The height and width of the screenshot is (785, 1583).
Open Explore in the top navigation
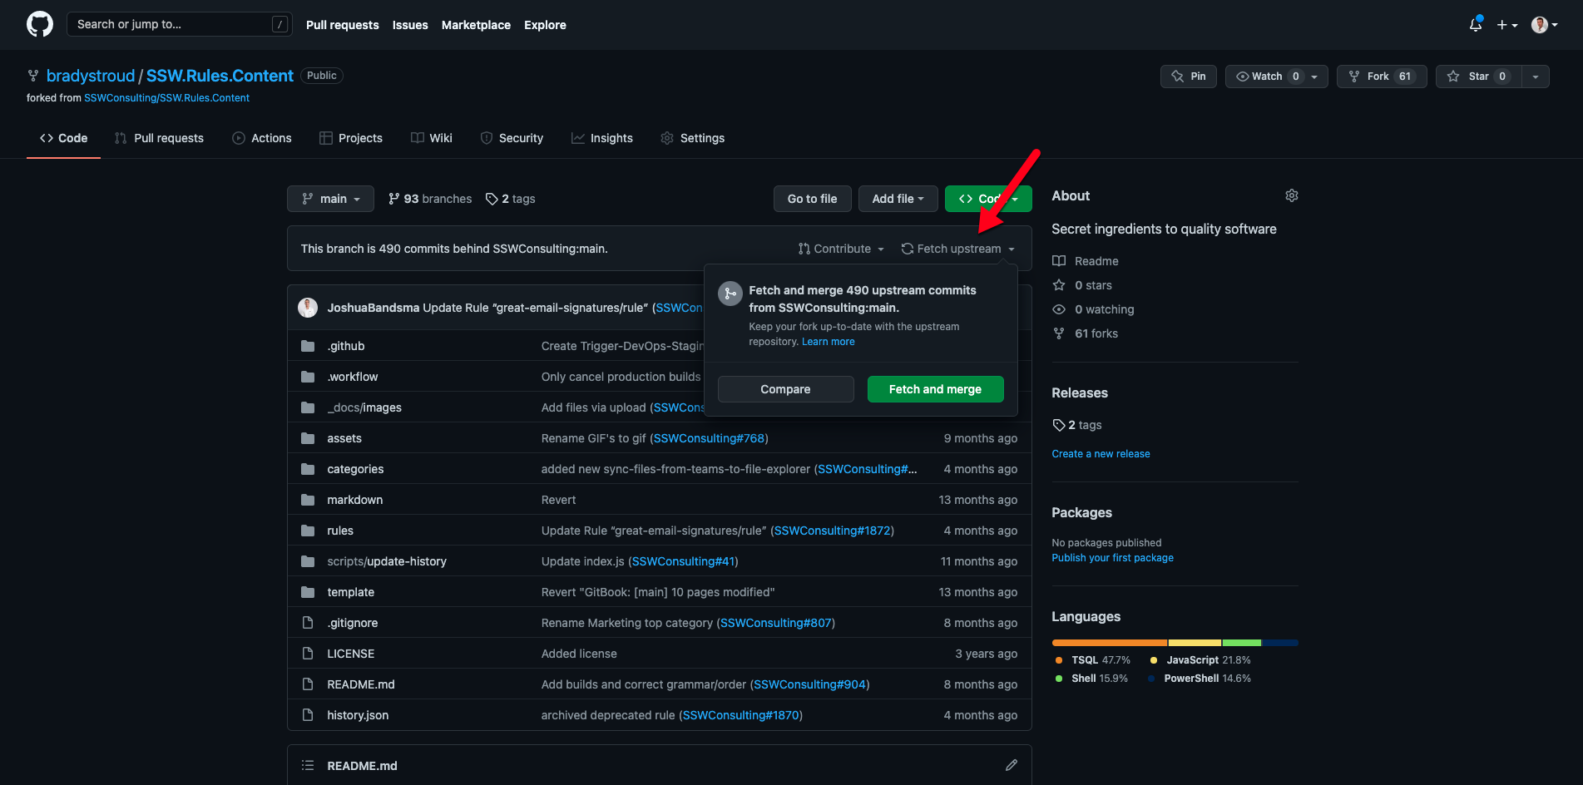545,25
